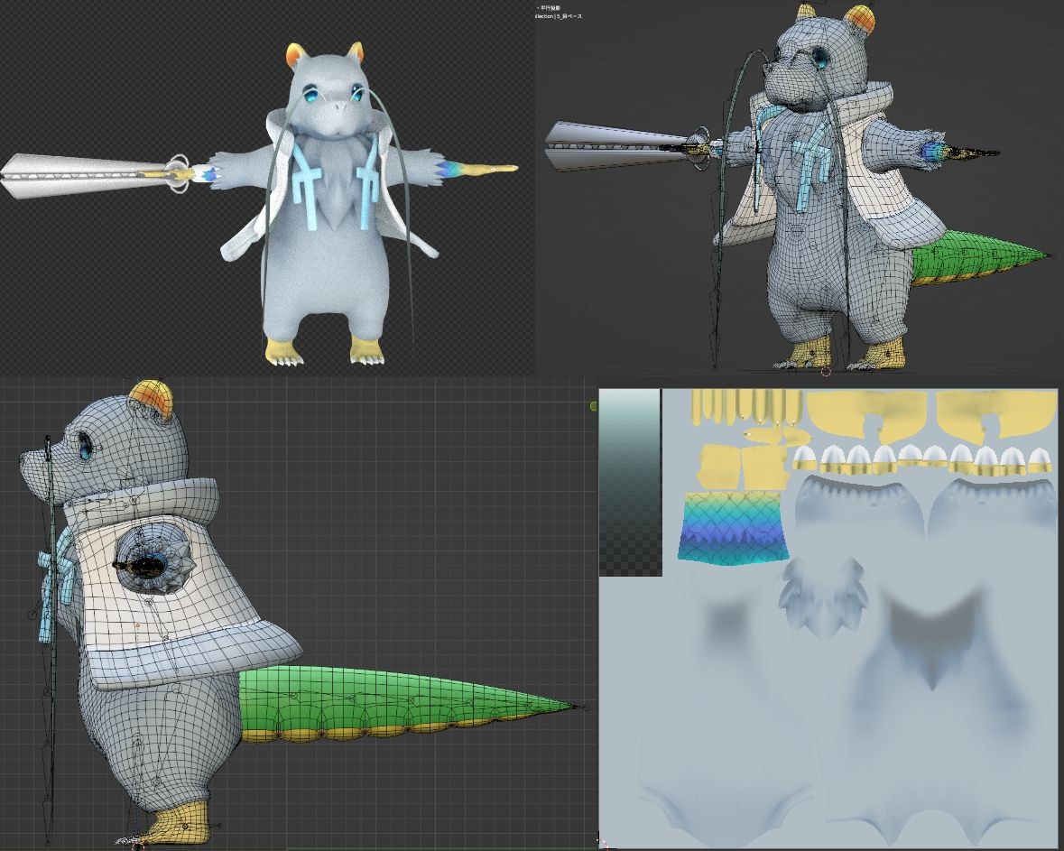Image resolution: width=1064 pixels, height=851 pixels.
Task: Click the red 3D cursor below wireframe character's feet
Action: pos(826,371)
